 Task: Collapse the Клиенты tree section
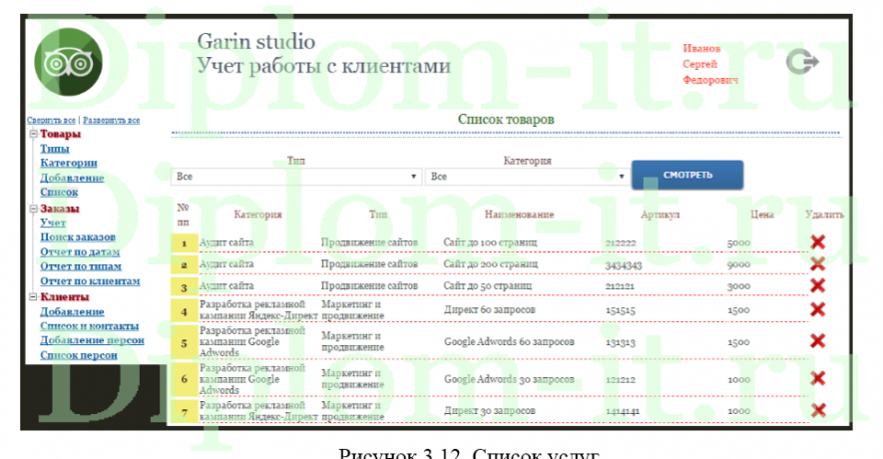pos(33,297)
